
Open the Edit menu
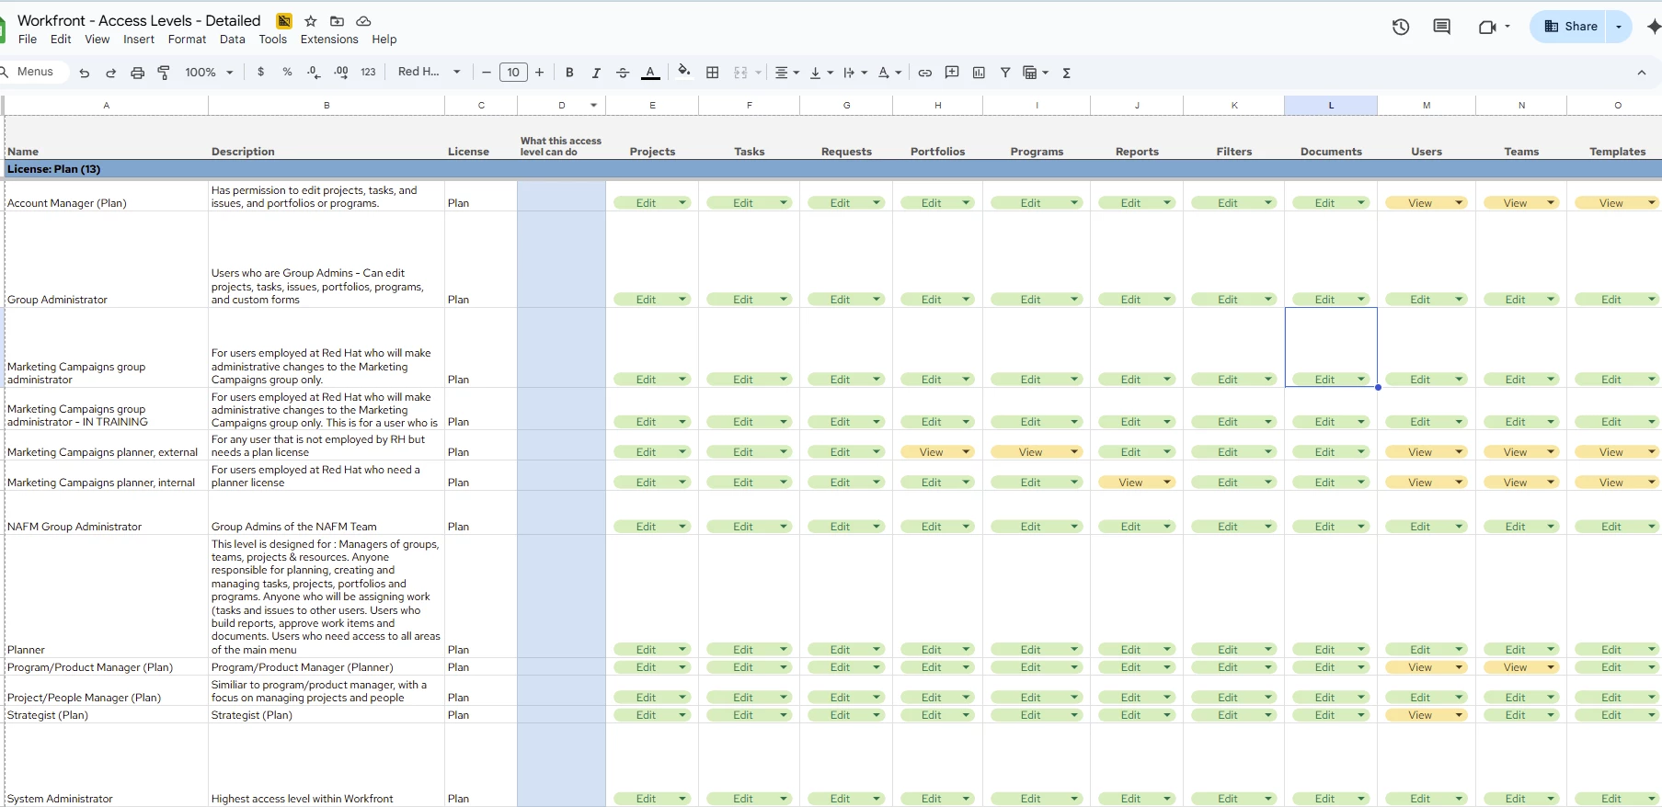pos(61,40)
